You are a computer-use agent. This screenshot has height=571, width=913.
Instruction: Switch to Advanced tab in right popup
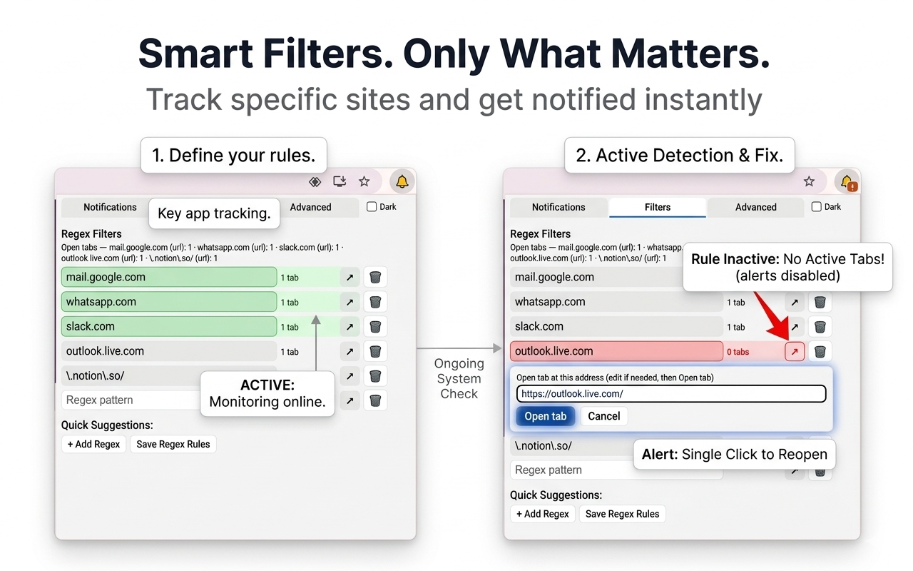756,207
